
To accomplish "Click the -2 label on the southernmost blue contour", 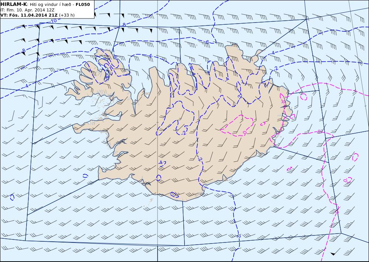I will coord(238,236).
